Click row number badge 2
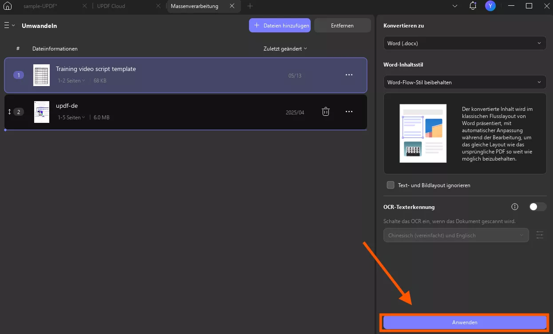 19,112
